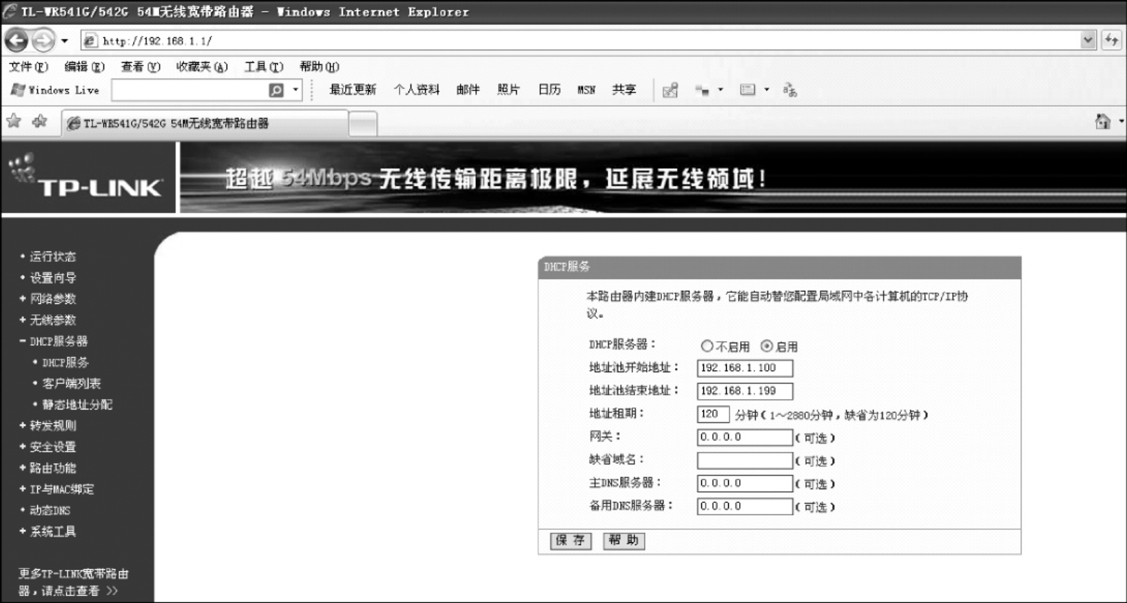Click the browser Back arrow button

coord(17,41)
